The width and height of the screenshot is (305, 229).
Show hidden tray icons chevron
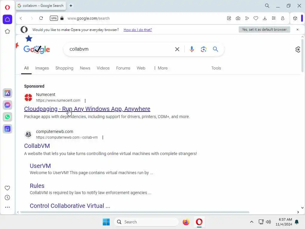pos(251,222)
